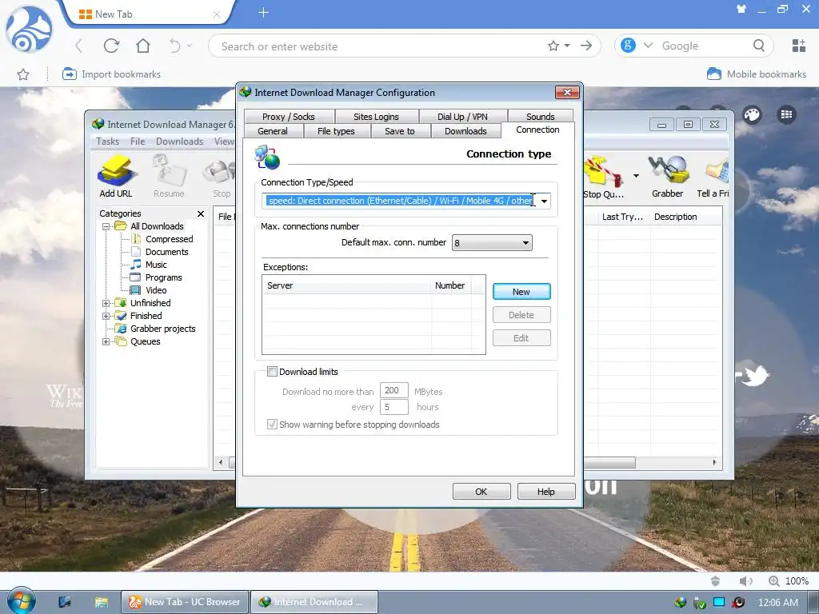Expand the Unfinished category
The width and height of the screenshot is (819, 614).
point(106,303)
